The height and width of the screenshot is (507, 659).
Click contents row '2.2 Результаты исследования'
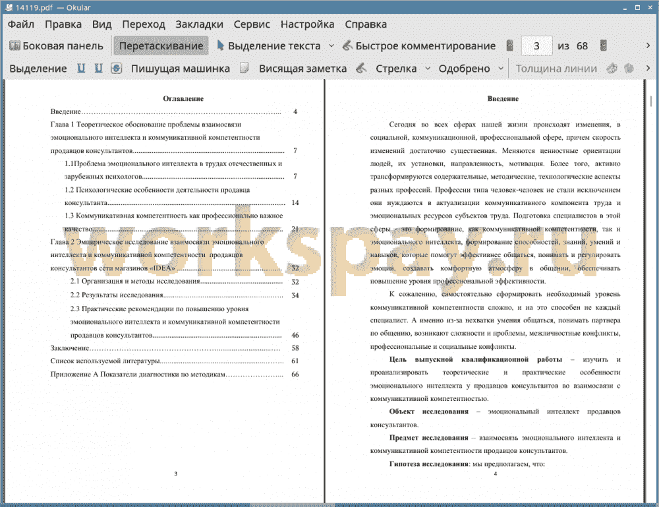pyautogui.click(x=185, y=295)
